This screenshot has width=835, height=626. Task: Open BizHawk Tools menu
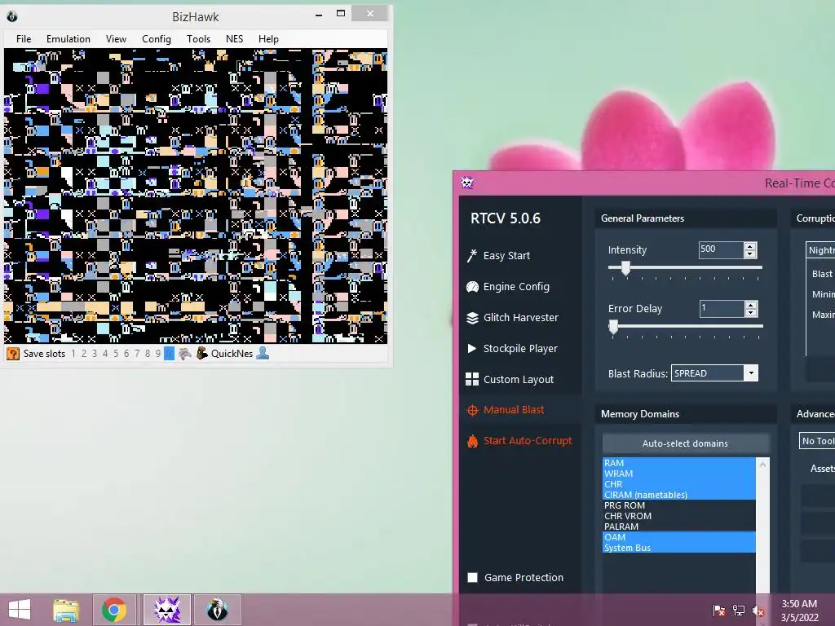[199, 39]
